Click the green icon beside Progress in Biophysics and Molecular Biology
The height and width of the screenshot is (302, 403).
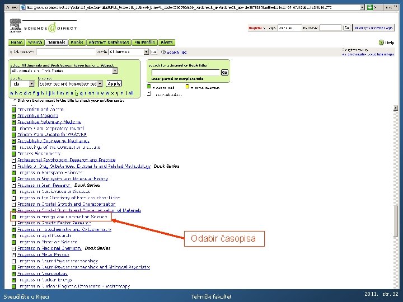[13, 179]
